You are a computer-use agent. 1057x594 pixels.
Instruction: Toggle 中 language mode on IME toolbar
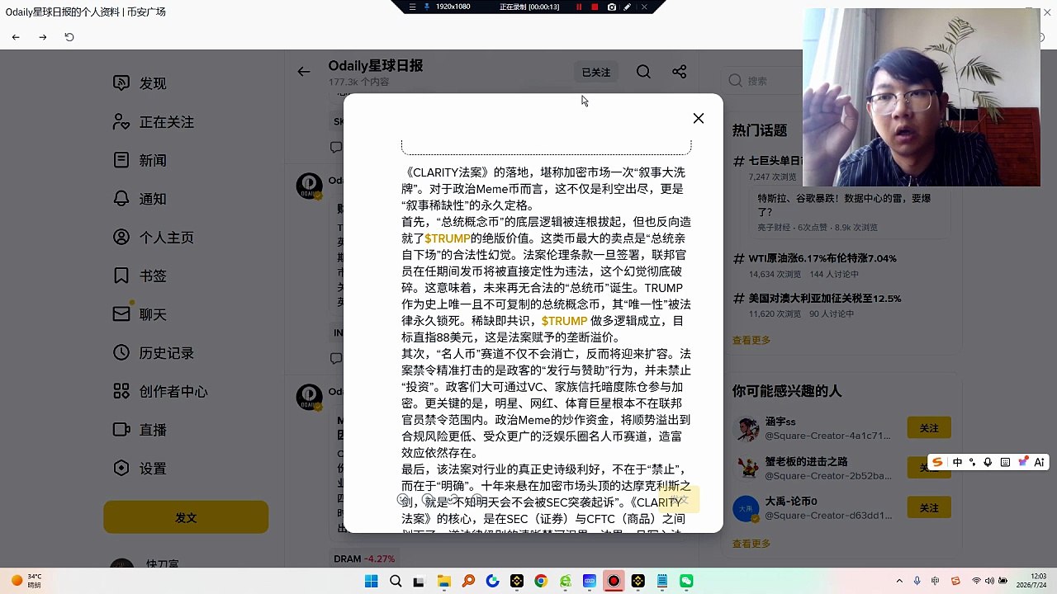(957, 462)
